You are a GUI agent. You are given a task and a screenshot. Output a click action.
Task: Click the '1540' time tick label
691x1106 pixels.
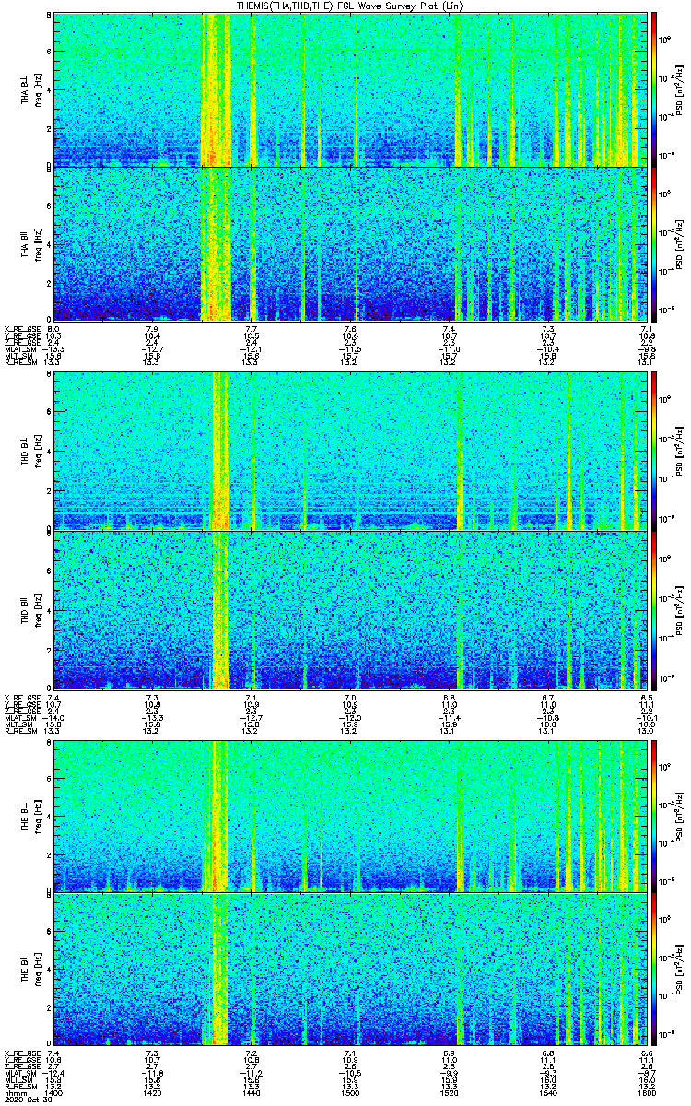pos(547,1091)
